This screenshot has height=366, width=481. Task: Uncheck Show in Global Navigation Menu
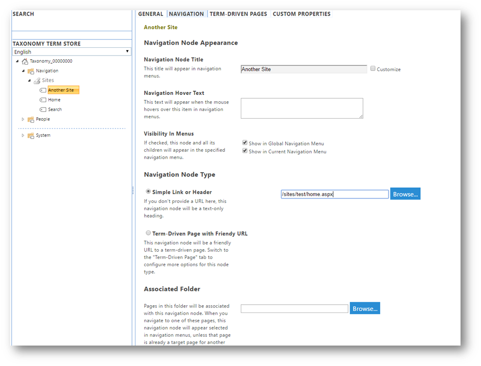click(x=245, y=143)
